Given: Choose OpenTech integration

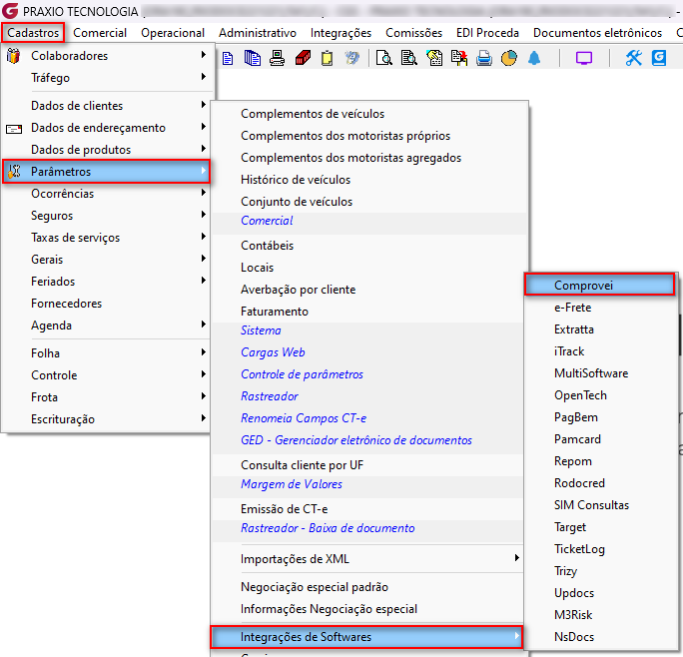Looking at the screenshot, I should tap(601, 395).
